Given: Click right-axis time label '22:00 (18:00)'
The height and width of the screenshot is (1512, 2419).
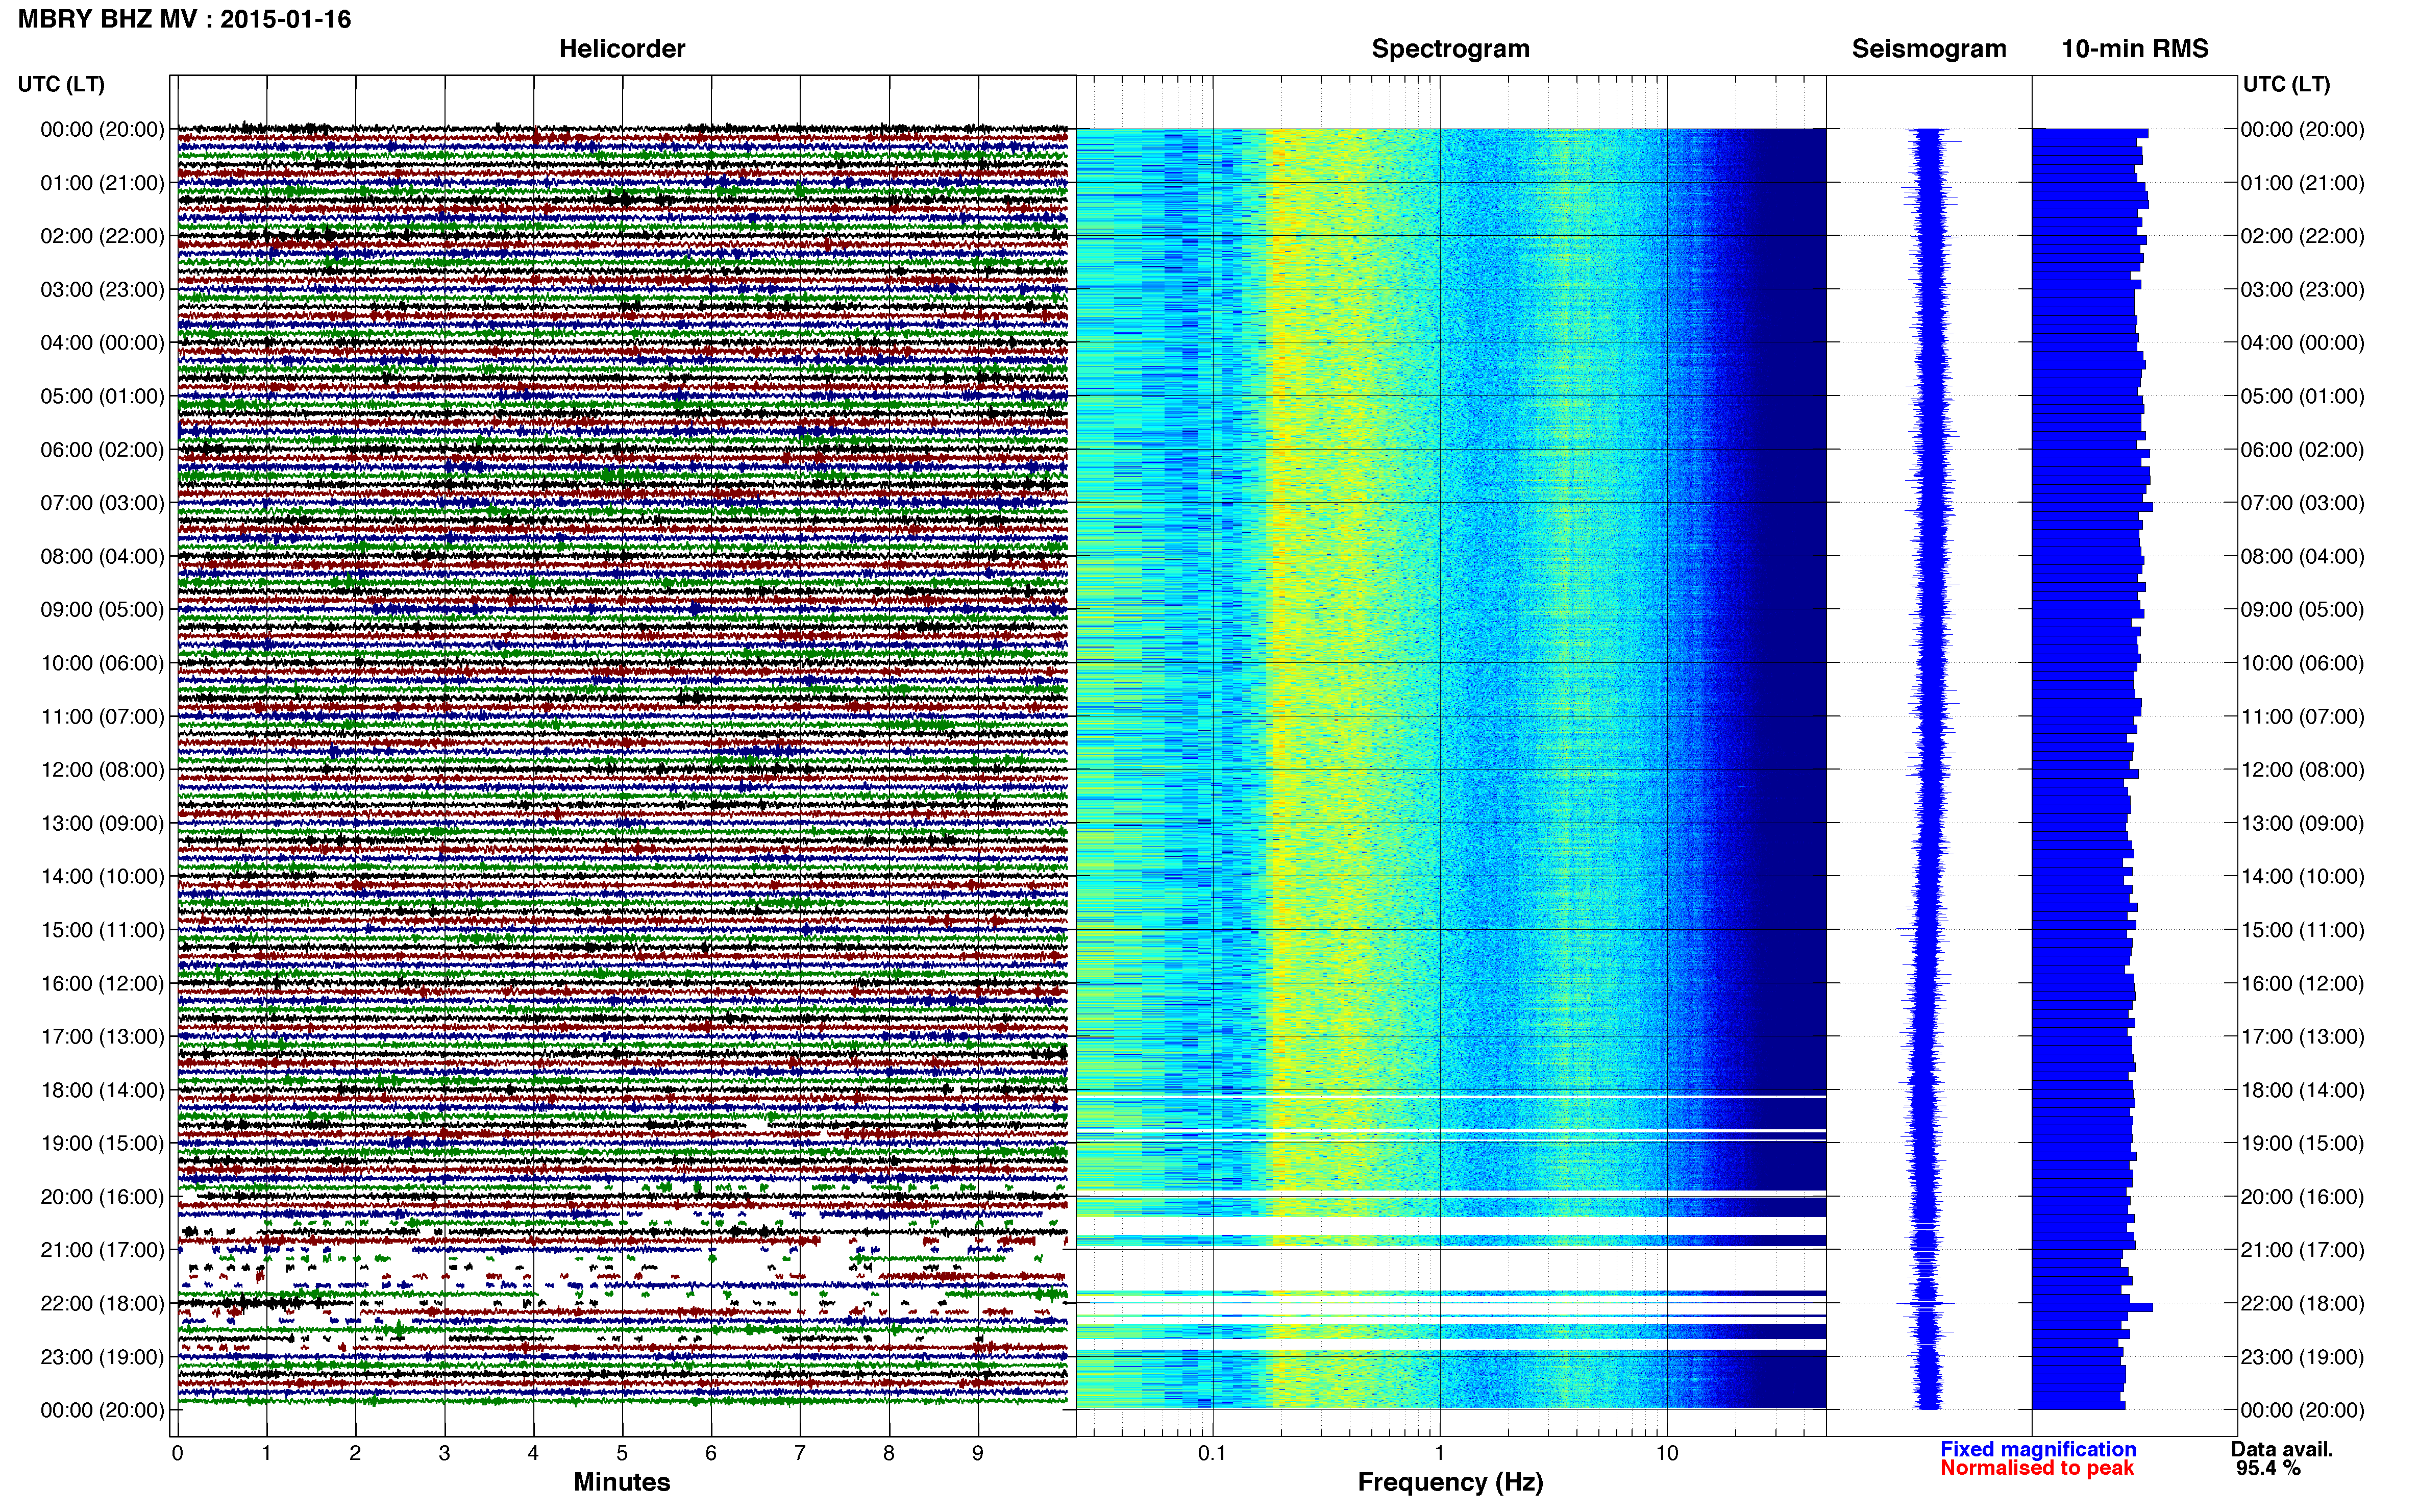Looking at the screenshot, I should (x=2302, y=1303).
